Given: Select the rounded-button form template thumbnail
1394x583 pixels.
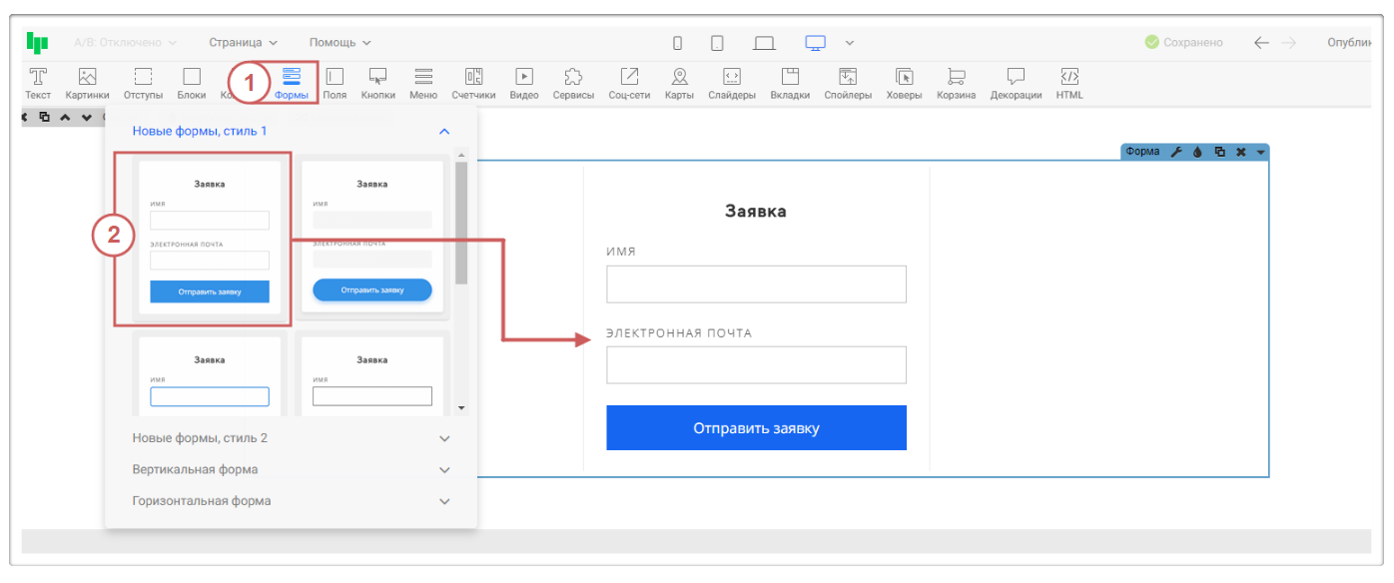Looking at the screenshot, I should click(372, 237).
